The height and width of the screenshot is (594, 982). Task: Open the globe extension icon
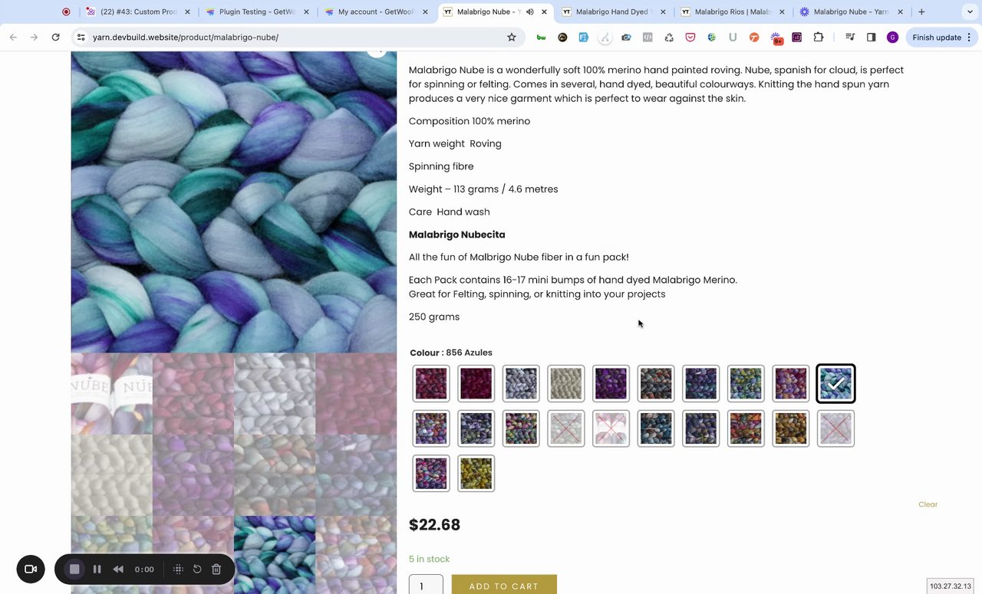(x=712, y=37)
